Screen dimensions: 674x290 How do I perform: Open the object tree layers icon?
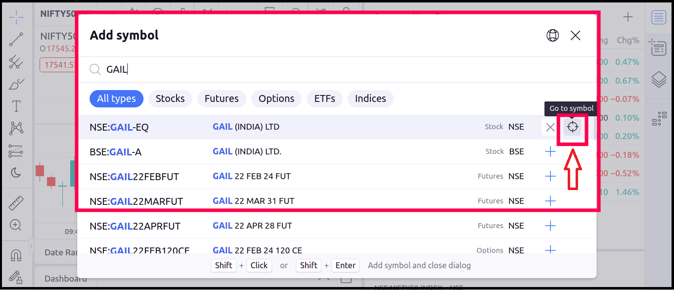[659, 79]
